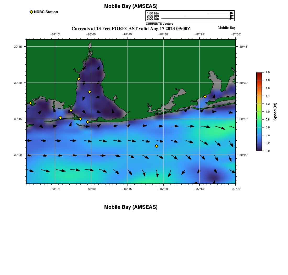Click the '2.0' color bar tick label
Image resolution: width=288 pixels, height=275 pixels.
[268, 72]
